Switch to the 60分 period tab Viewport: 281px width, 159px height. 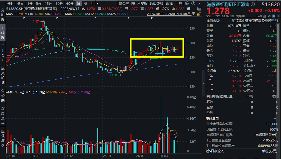coord(70,4)
